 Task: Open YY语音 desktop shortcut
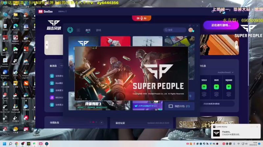click(x=15, y=84)
